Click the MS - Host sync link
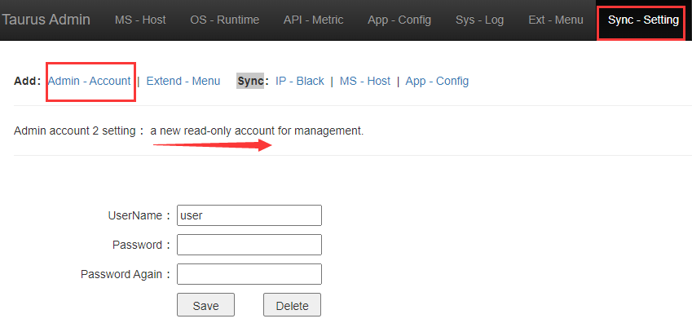Screen dimensions: 692x332 click(365, 82)
